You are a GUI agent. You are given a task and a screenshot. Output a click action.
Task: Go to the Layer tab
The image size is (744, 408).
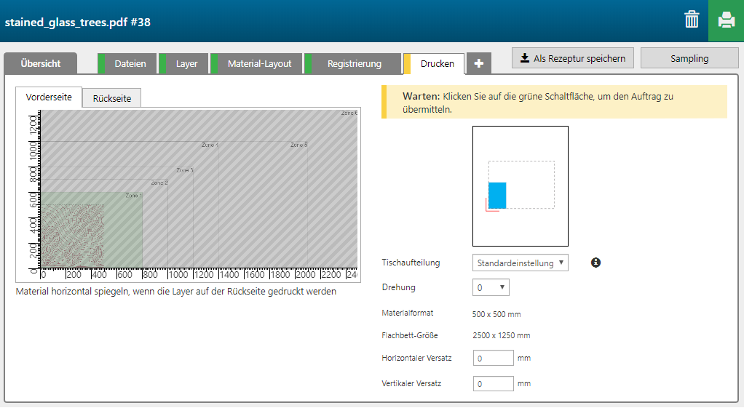[186, 64]
